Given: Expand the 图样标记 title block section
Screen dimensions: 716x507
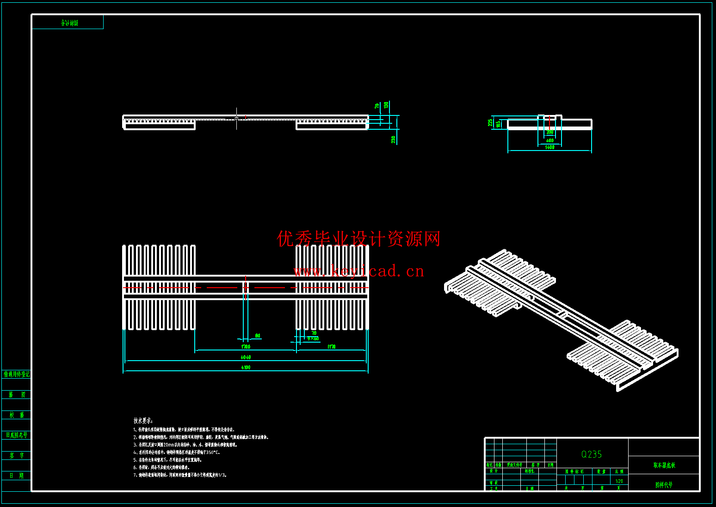Looking at the screenshot, I should coord(575,471).
